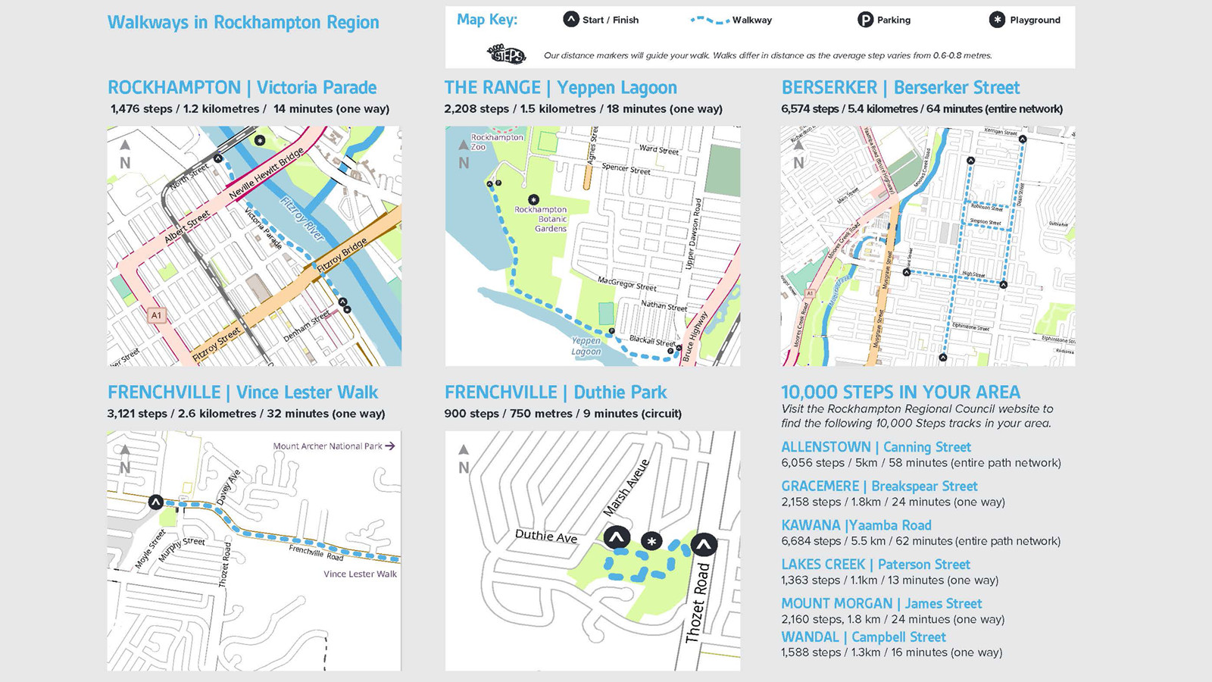Click the Playground icon in the Map Key
The image size is (1212, 682).
997,20
